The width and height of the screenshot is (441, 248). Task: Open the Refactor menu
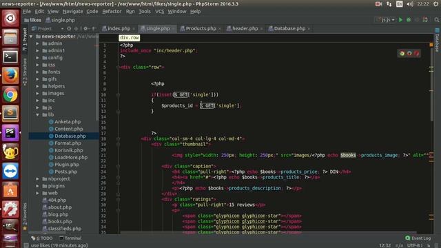tap(112, 12)
